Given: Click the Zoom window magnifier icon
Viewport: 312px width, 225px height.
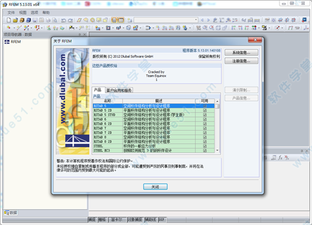Looking at the screenshot, I should click(x=205, y=27).
